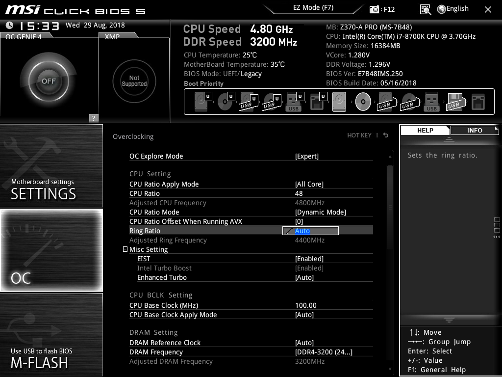Select USB floppy boot device icon

coord(455,102)
